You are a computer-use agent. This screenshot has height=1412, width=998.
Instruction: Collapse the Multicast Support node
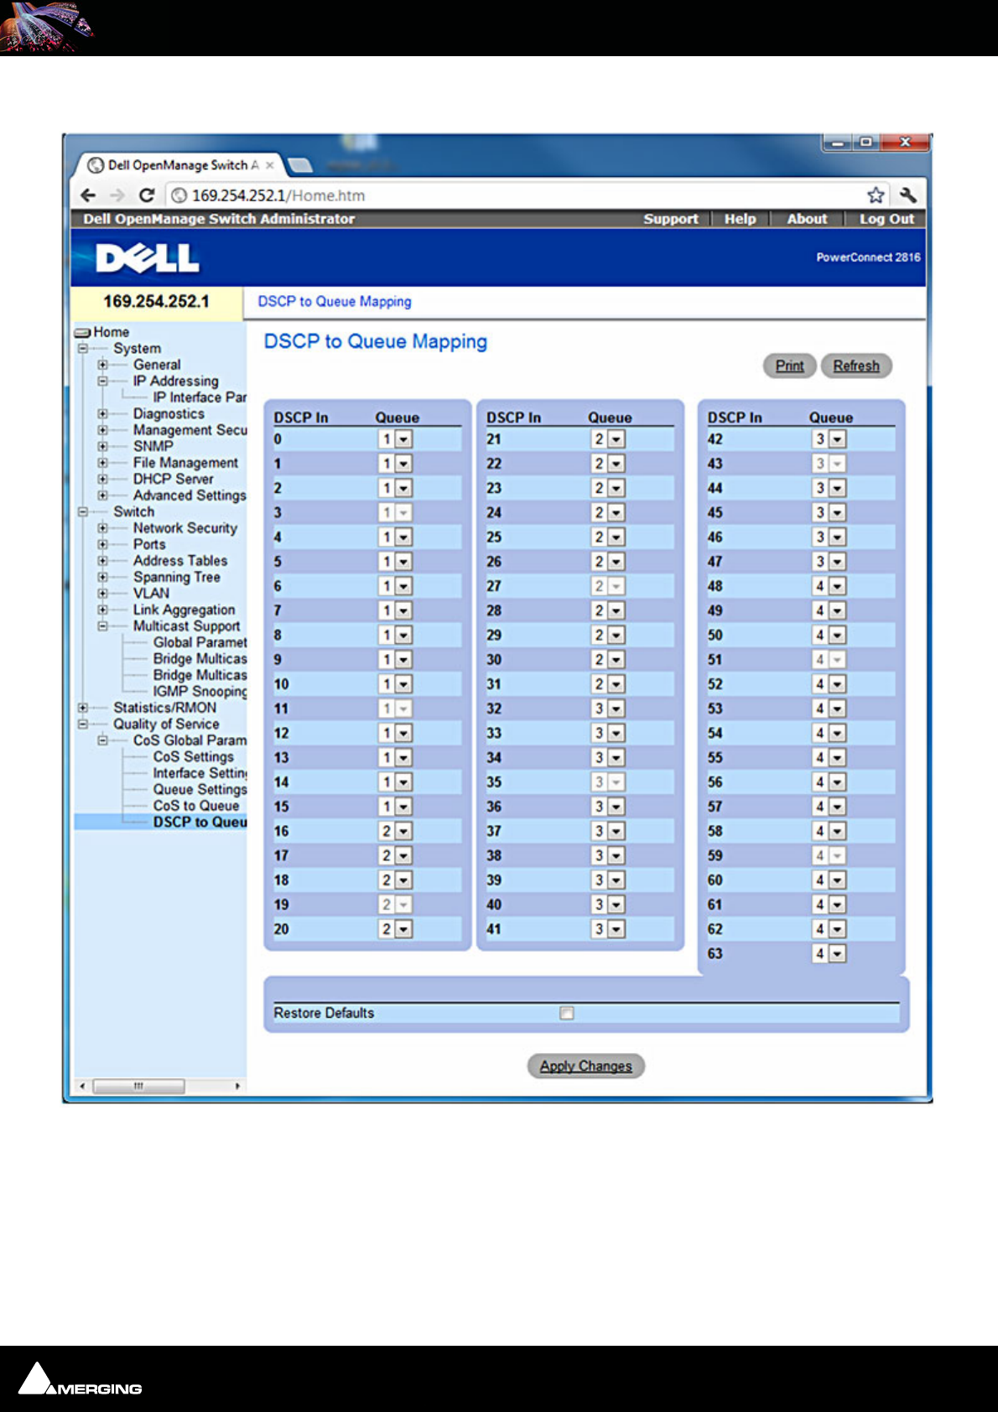(102, 626)
